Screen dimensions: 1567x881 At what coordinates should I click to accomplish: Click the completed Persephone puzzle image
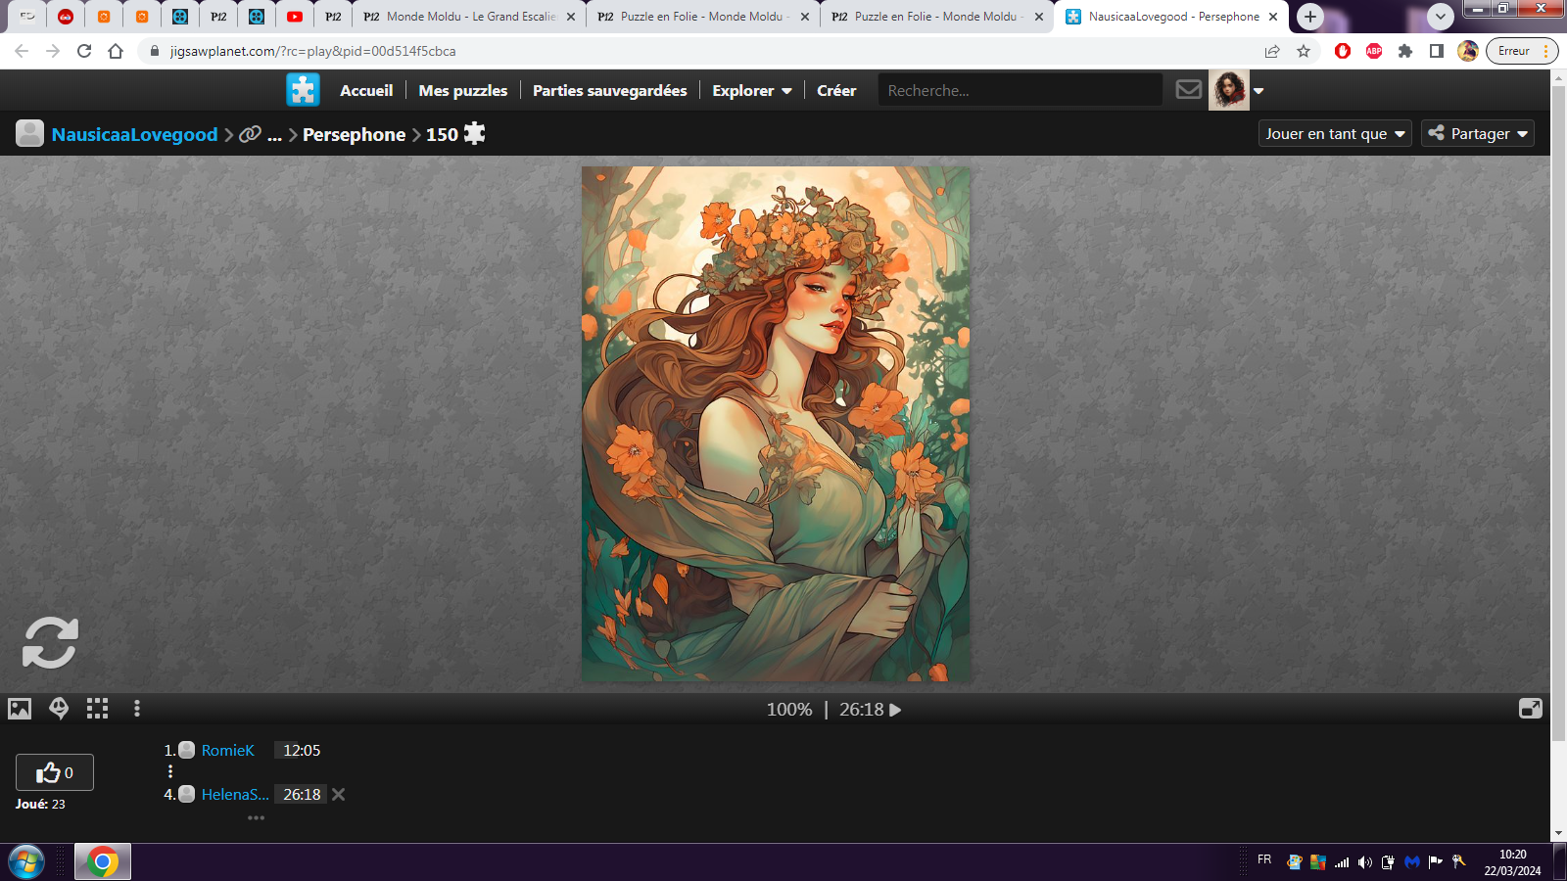point(776,423)
